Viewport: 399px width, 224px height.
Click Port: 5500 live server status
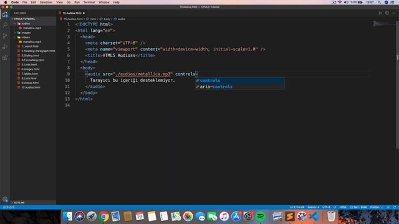click(358, 207)
